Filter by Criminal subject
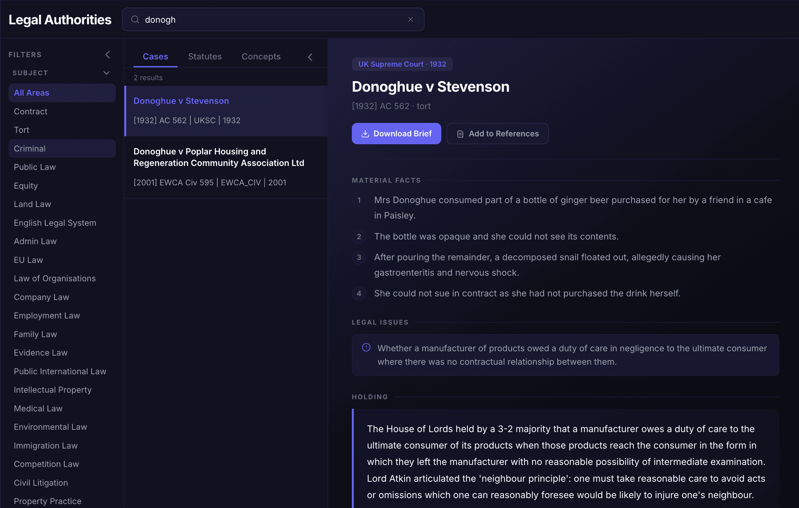Viewport: 799px width, 508px height. pyautogui.click(x=62, y=149)
